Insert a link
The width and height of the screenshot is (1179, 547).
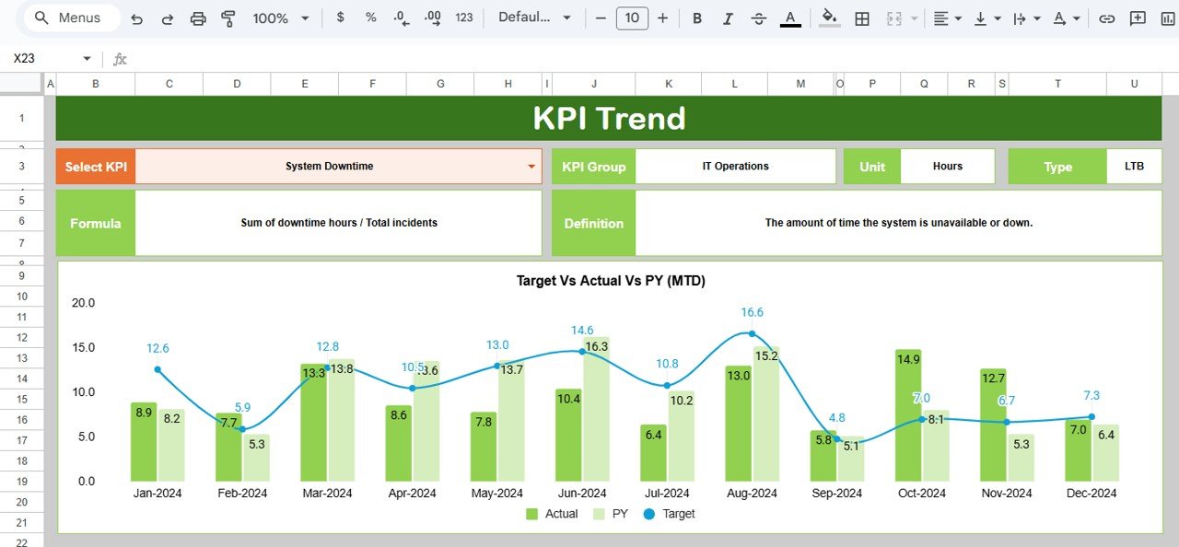click(x=1106, y=17)
